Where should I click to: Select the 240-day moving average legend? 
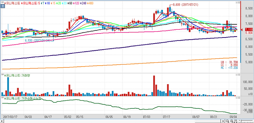[83, 3]
